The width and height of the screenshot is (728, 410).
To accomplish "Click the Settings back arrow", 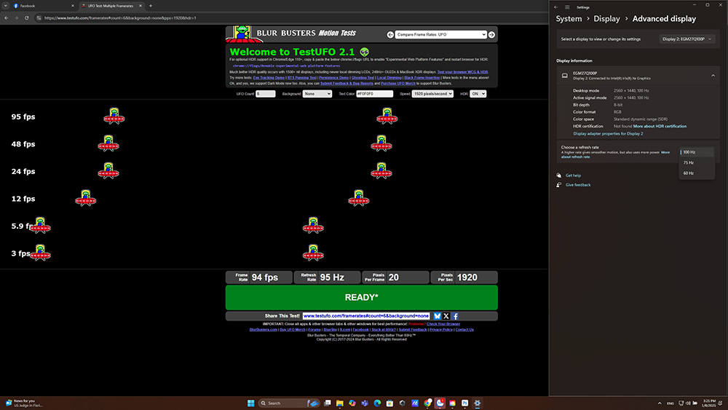I will coord(555,7).
